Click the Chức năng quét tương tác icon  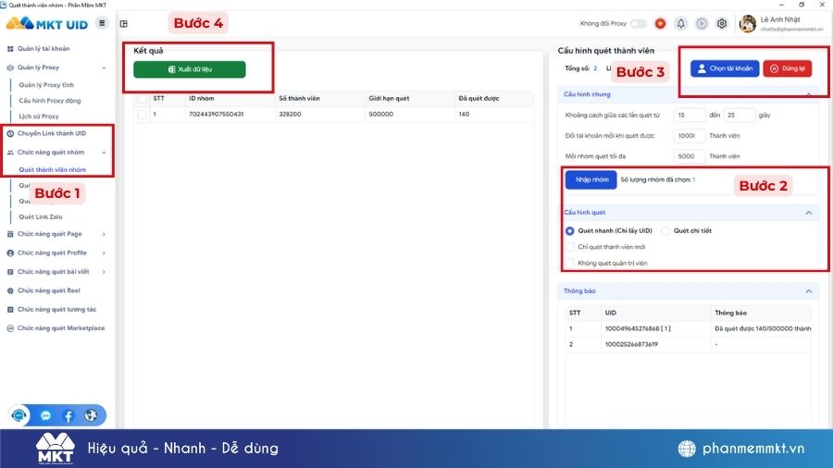click(10, 309)
